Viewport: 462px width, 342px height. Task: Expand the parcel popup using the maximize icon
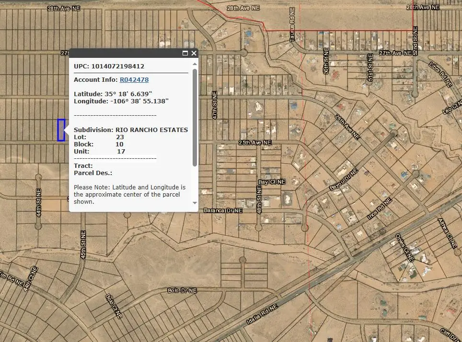(185, 53)
